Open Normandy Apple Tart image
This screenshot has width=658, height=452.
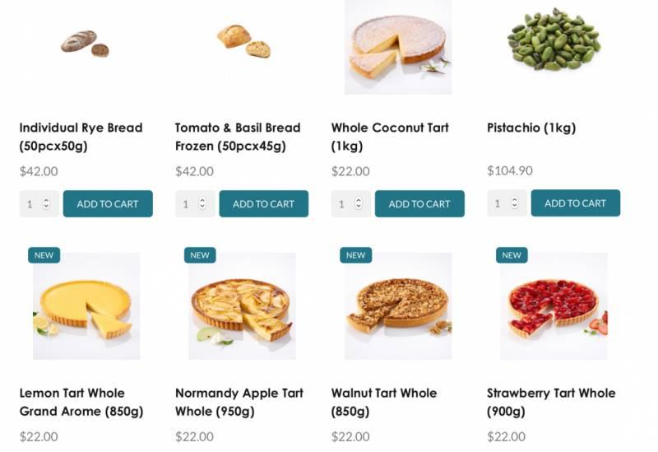click(242, 306)
